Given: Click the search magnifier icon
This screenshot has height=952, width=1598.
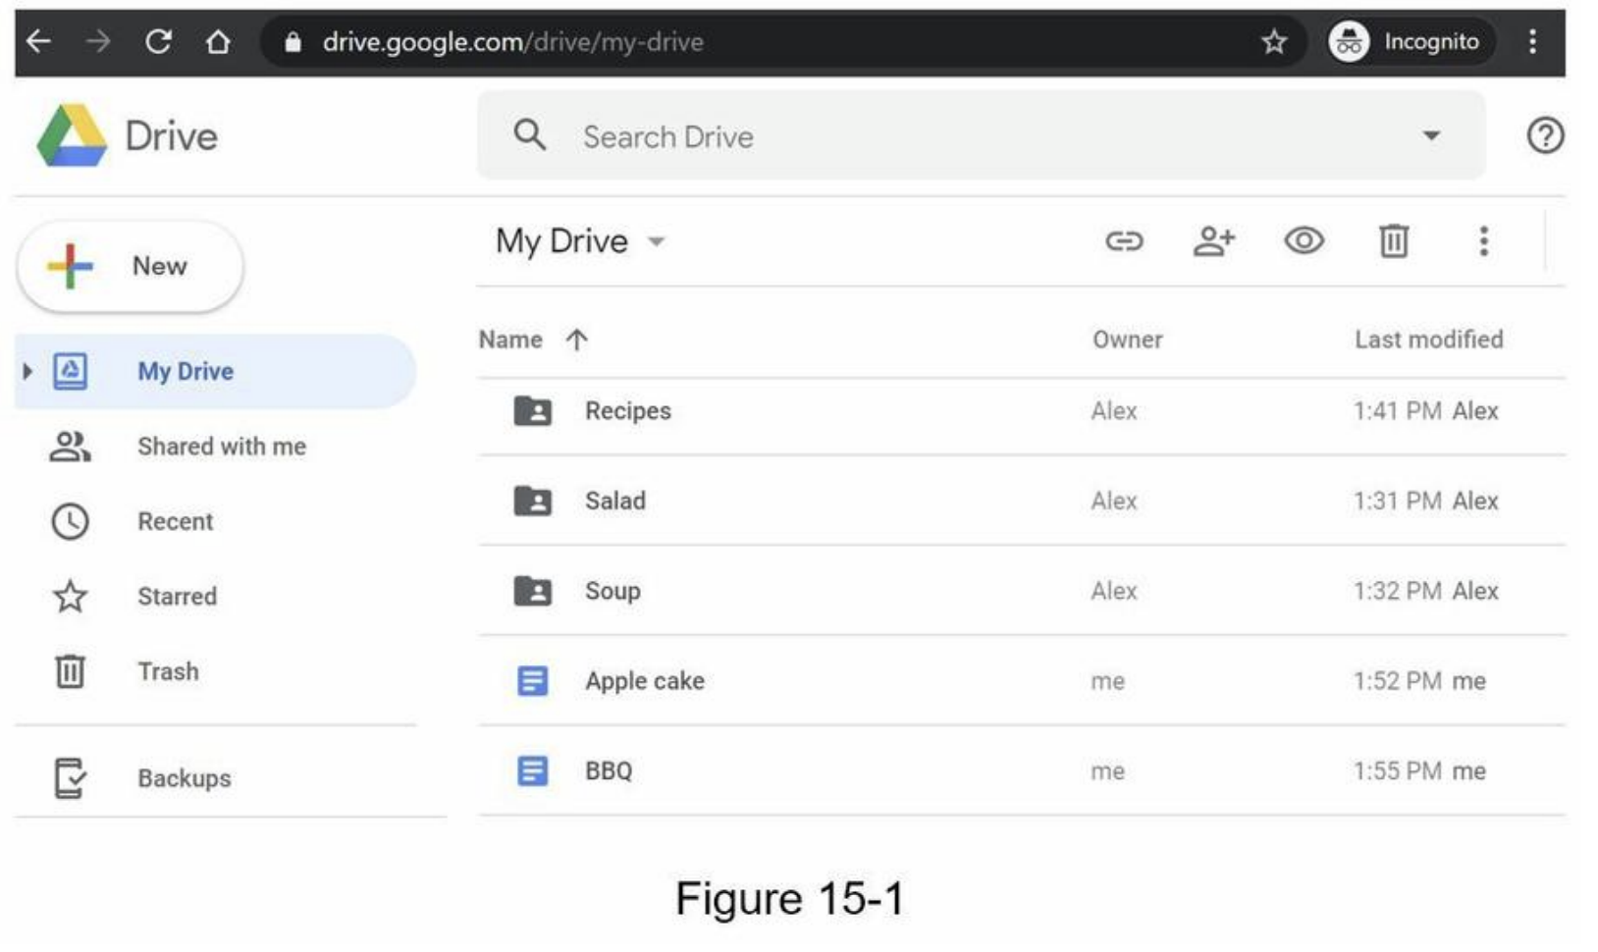Looking at the screenshot, I should coord(530,135).
